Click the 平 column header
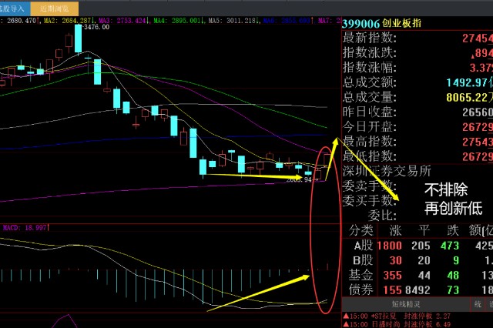493x328 pixels. tap(424, 231)
